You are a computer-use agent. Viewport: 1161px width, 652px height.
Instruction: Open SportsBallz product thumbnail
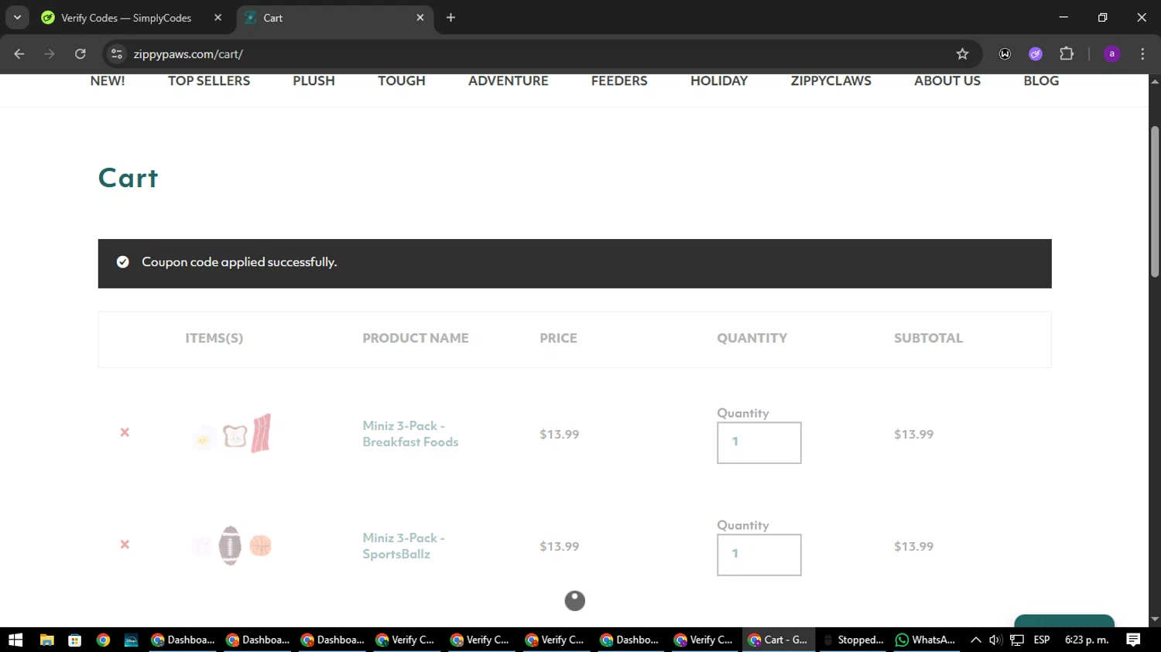[232, 546]
